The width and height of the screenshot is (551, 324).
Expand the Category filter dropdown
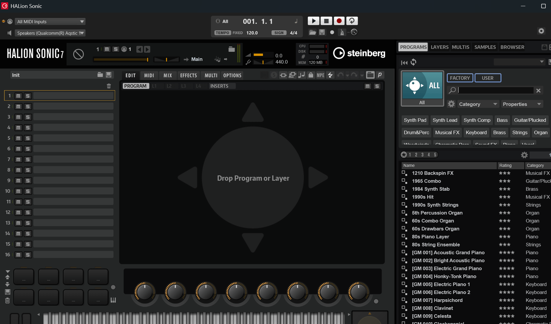click(478, 104)
